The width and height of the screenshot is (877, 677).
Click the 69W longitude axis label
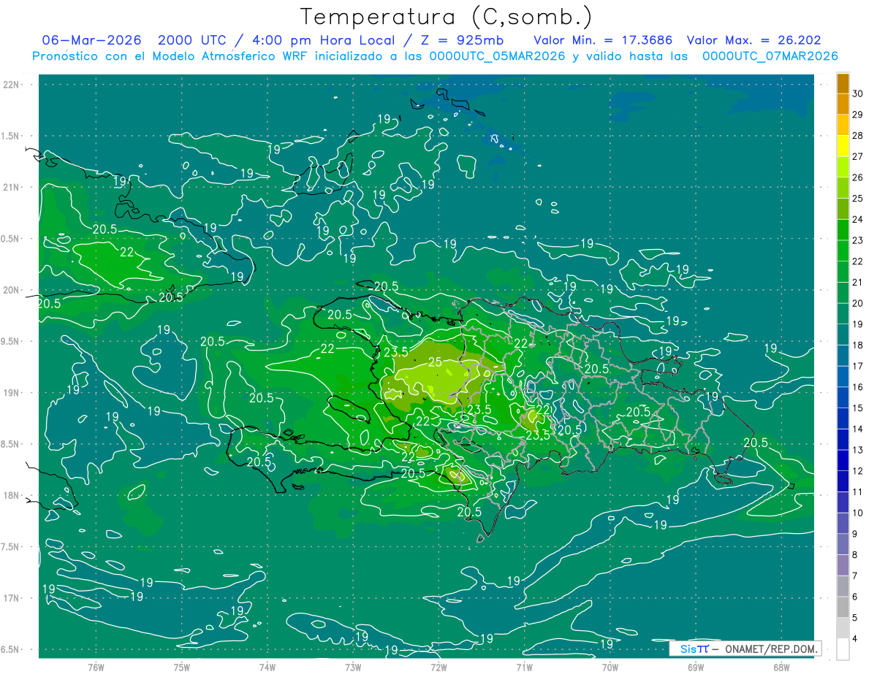696,667
